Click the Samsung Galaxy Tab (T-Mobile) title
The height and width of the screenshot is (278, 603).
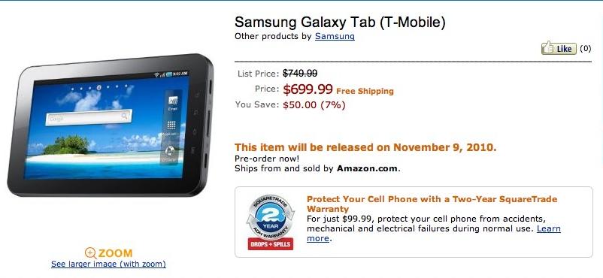[x=340, y=22]
